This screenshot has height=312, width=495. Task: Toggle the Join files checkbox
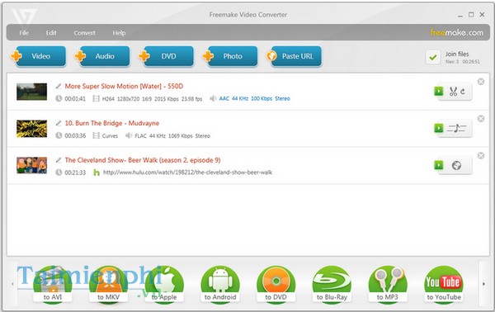(x=433, y=58)
